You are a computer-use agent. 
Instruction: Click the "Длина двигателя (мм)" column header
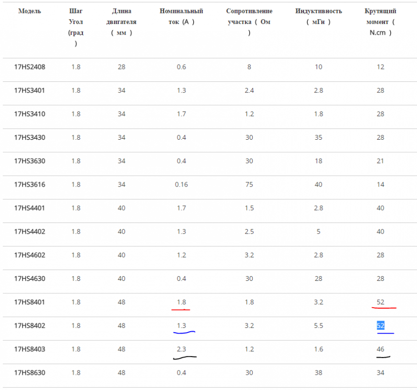pos(121,22)
